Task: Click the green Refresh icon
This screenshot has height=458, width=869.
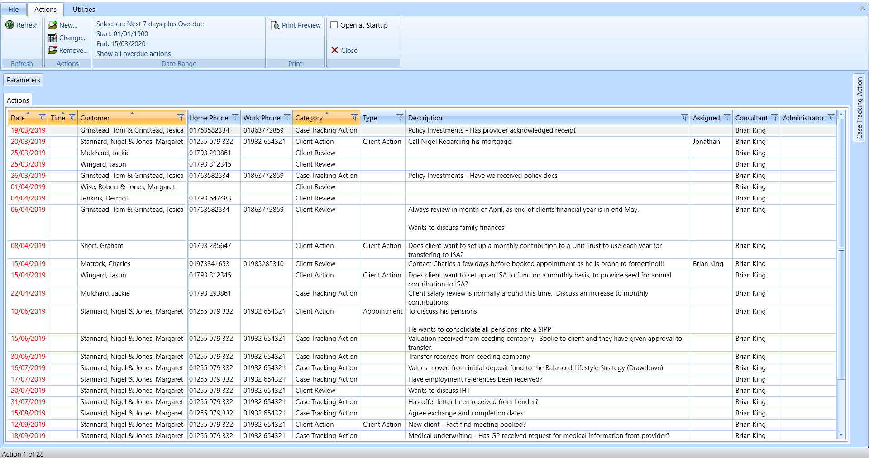Action: point(10,25)
